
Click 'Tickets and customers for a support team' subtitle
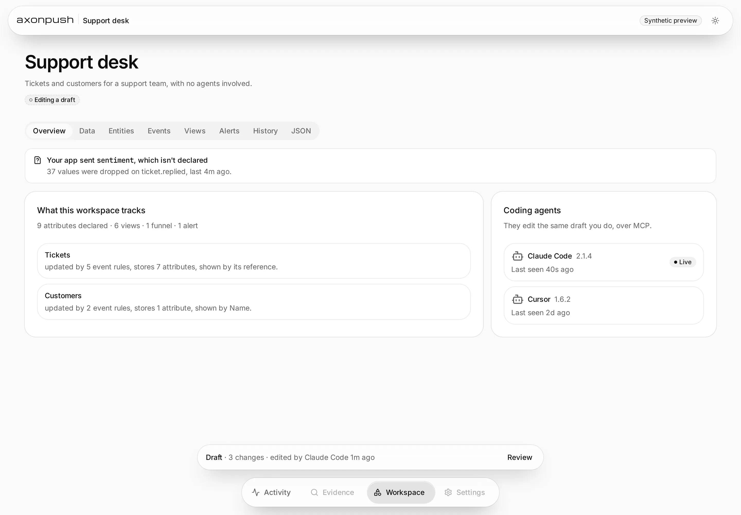point(138,84)
